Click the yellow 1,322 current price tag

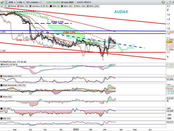[x=170, y=42]
